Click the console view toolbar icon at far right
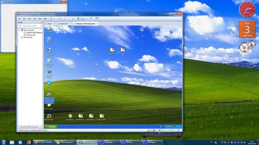 [97, 19]
